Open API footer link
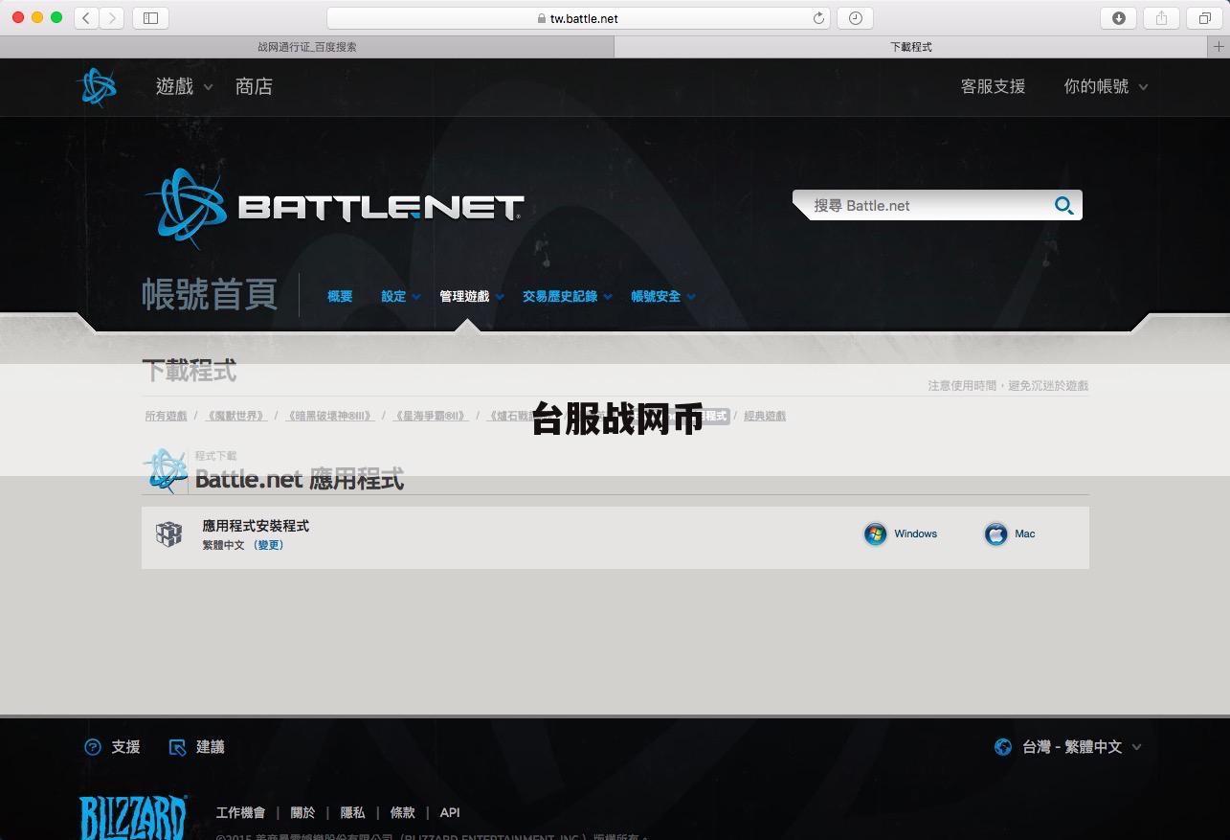Viewport: 1230px width, 840px height. (x=450, y=812)
